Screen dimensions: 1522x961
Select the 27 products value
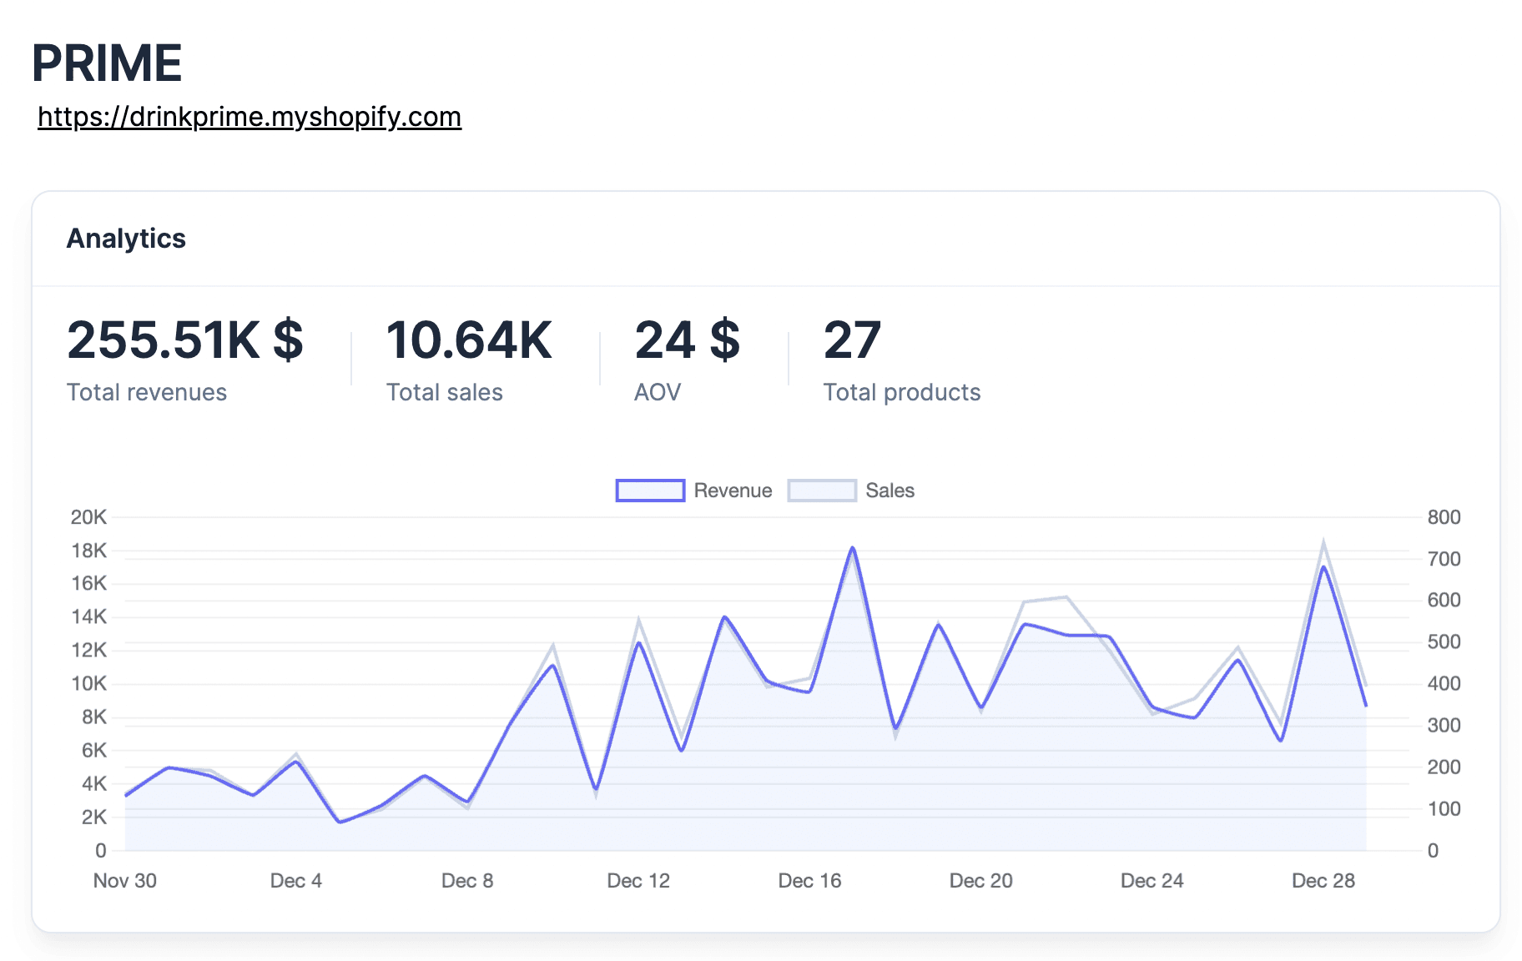click(x=852, y=340)
